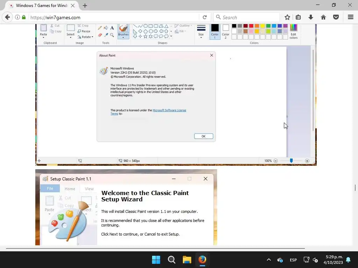Open the View tab in Setup image
The image size is (358, 268).
[89, 189]
